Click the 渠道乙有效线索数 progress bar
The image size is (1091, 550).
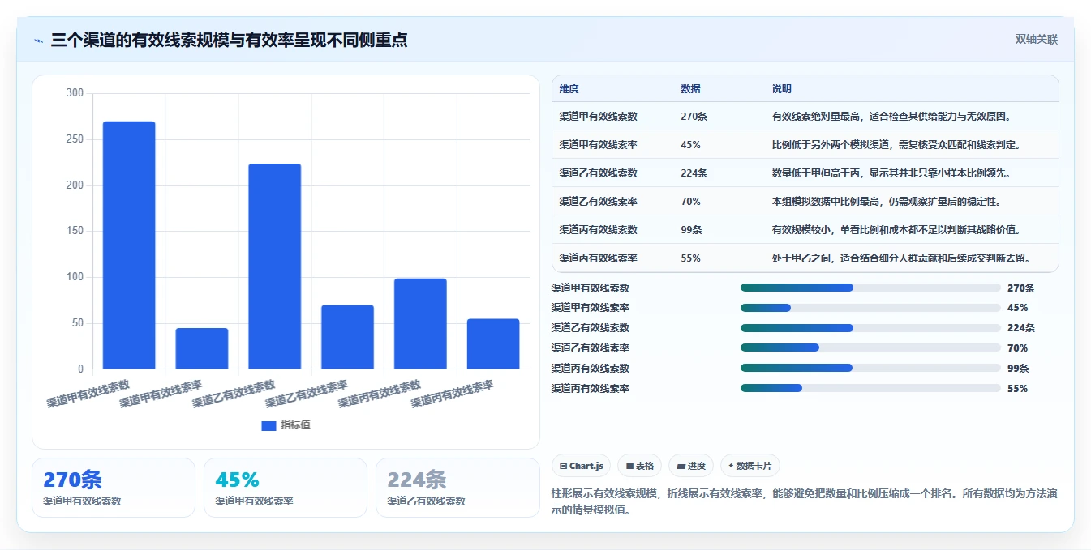pos(870,328)
